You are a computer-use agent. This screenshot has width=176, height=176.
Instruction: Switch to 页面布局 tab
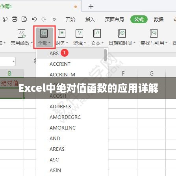[114, 20]
